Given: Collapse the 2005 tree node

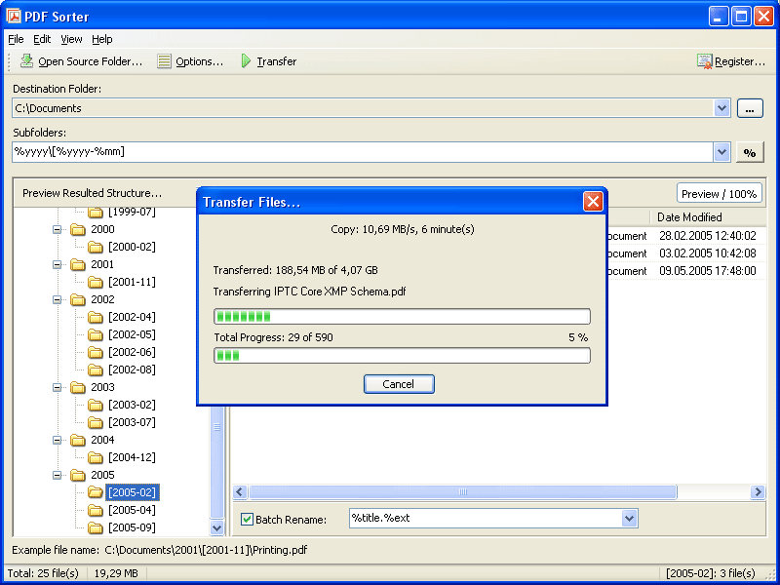Looking at the screenshot, I should point(58,475).
